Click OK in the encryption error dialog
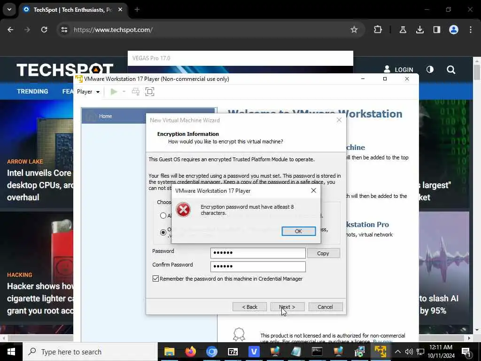Screen dimensions: 481x361 point(298,231)
